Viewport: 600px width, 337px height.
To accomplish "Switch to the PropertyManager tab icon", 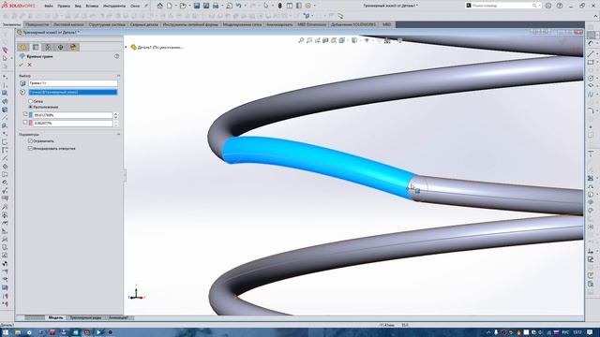I will click(x=36, y=47).
